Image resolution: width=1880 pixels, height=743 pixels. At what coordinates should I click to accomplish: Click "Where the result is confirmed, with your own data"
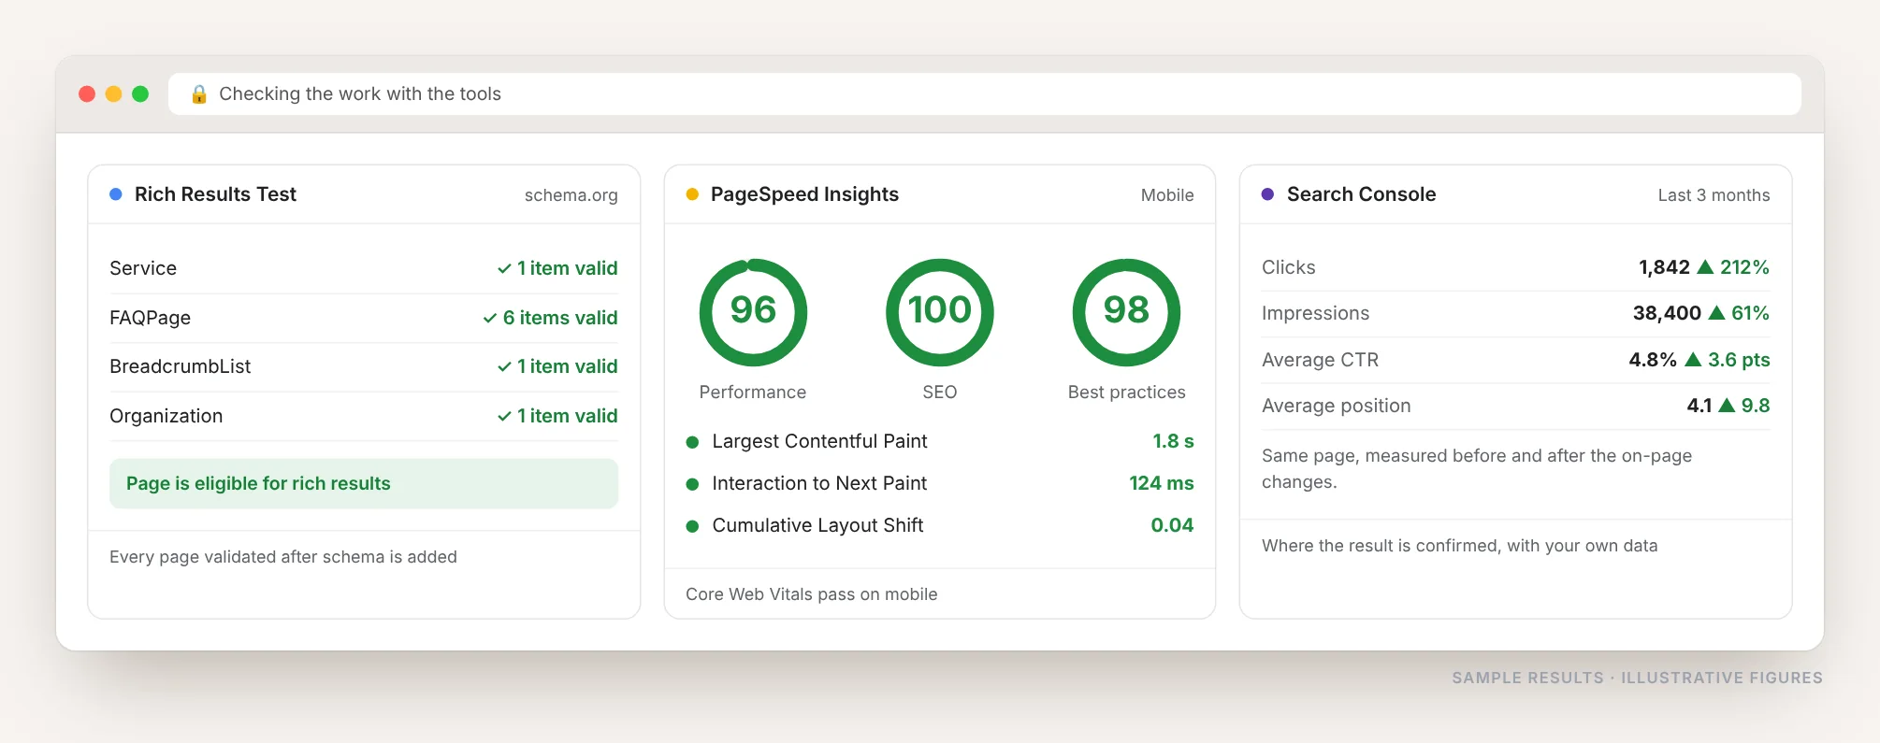(1460, 546)
